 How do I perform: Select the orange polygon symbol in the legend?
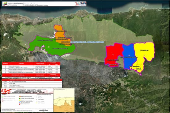pyautogui.click(x=20, y=97)
